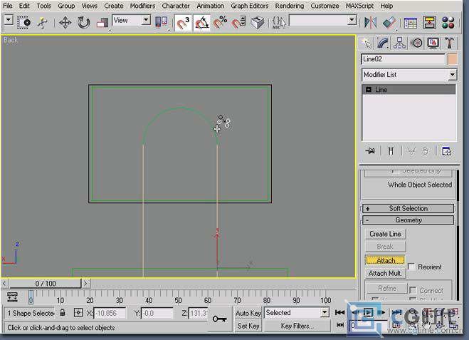
Task: Open the File menu
Action: click(8, 6)
